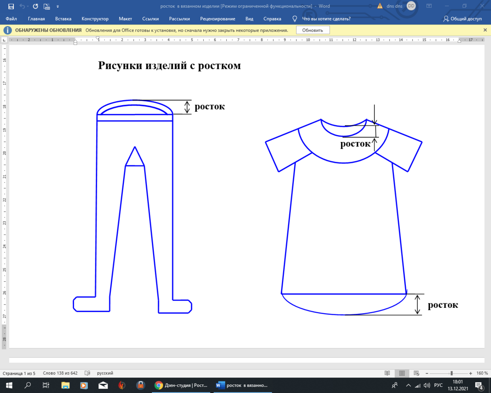The width and height of the screenshot is (491, 393).
Task: Open the DD account avatar
Action: tap(411, 6)
